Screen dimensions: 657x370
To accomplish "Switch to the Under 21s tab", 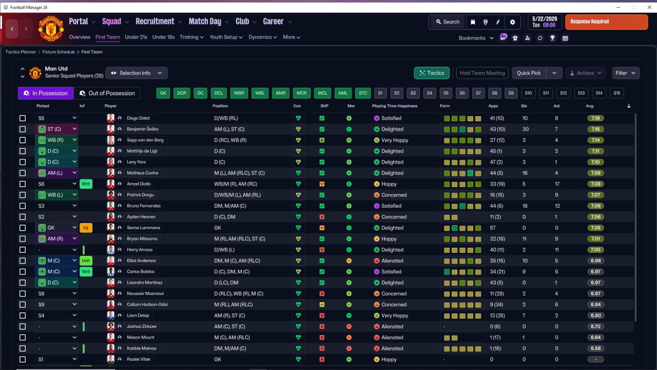I will (136, 37).
